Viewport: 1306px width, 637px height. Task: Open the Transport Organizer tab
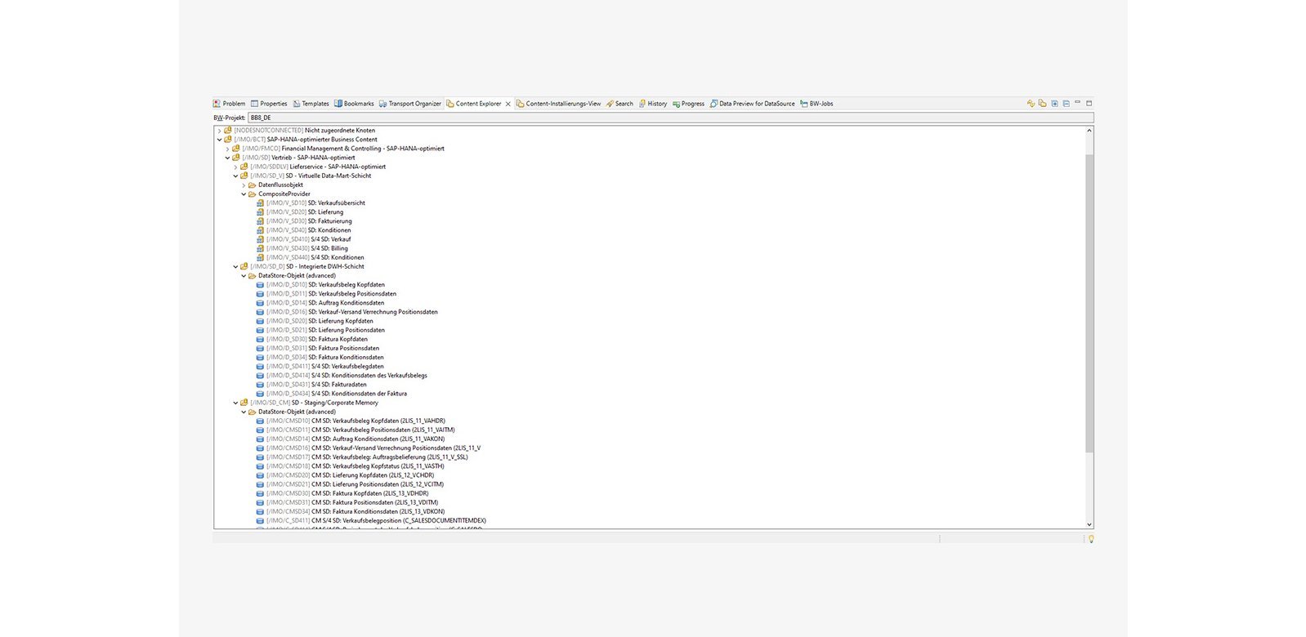(409, 104)
